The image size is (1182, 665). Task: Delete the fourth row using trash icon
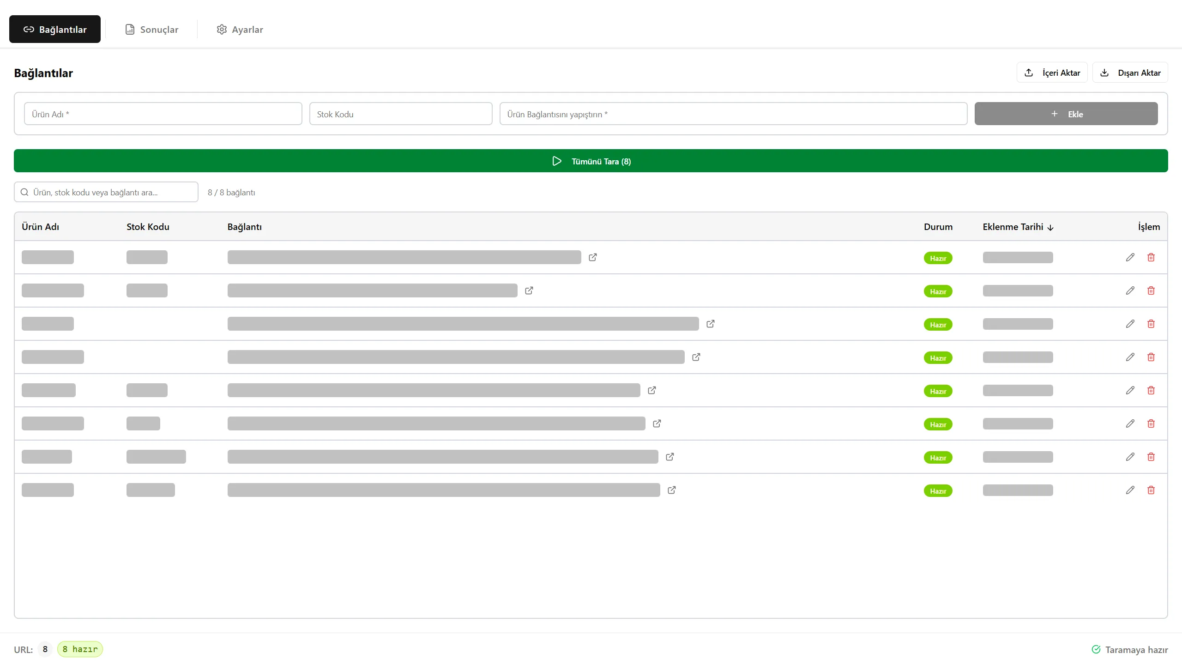coord(1151,357)
